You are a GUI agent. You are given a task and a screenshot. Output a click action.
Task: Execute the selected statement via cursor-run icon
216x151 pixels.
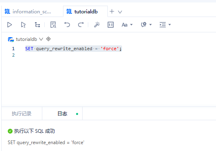tap(23, 25)
